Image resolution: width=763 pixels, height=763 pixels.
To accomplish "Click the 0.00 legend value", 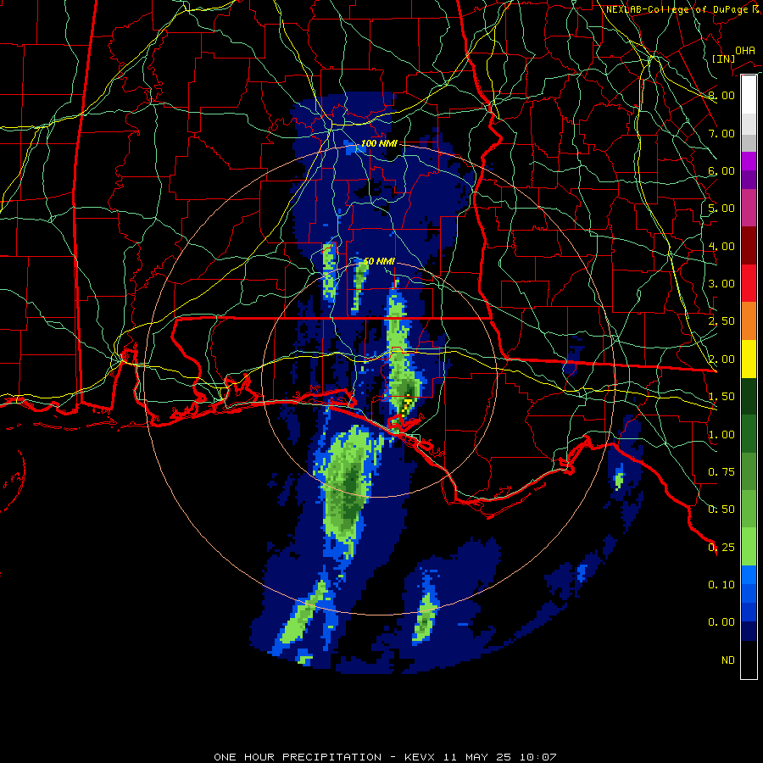I will [721, 622].
